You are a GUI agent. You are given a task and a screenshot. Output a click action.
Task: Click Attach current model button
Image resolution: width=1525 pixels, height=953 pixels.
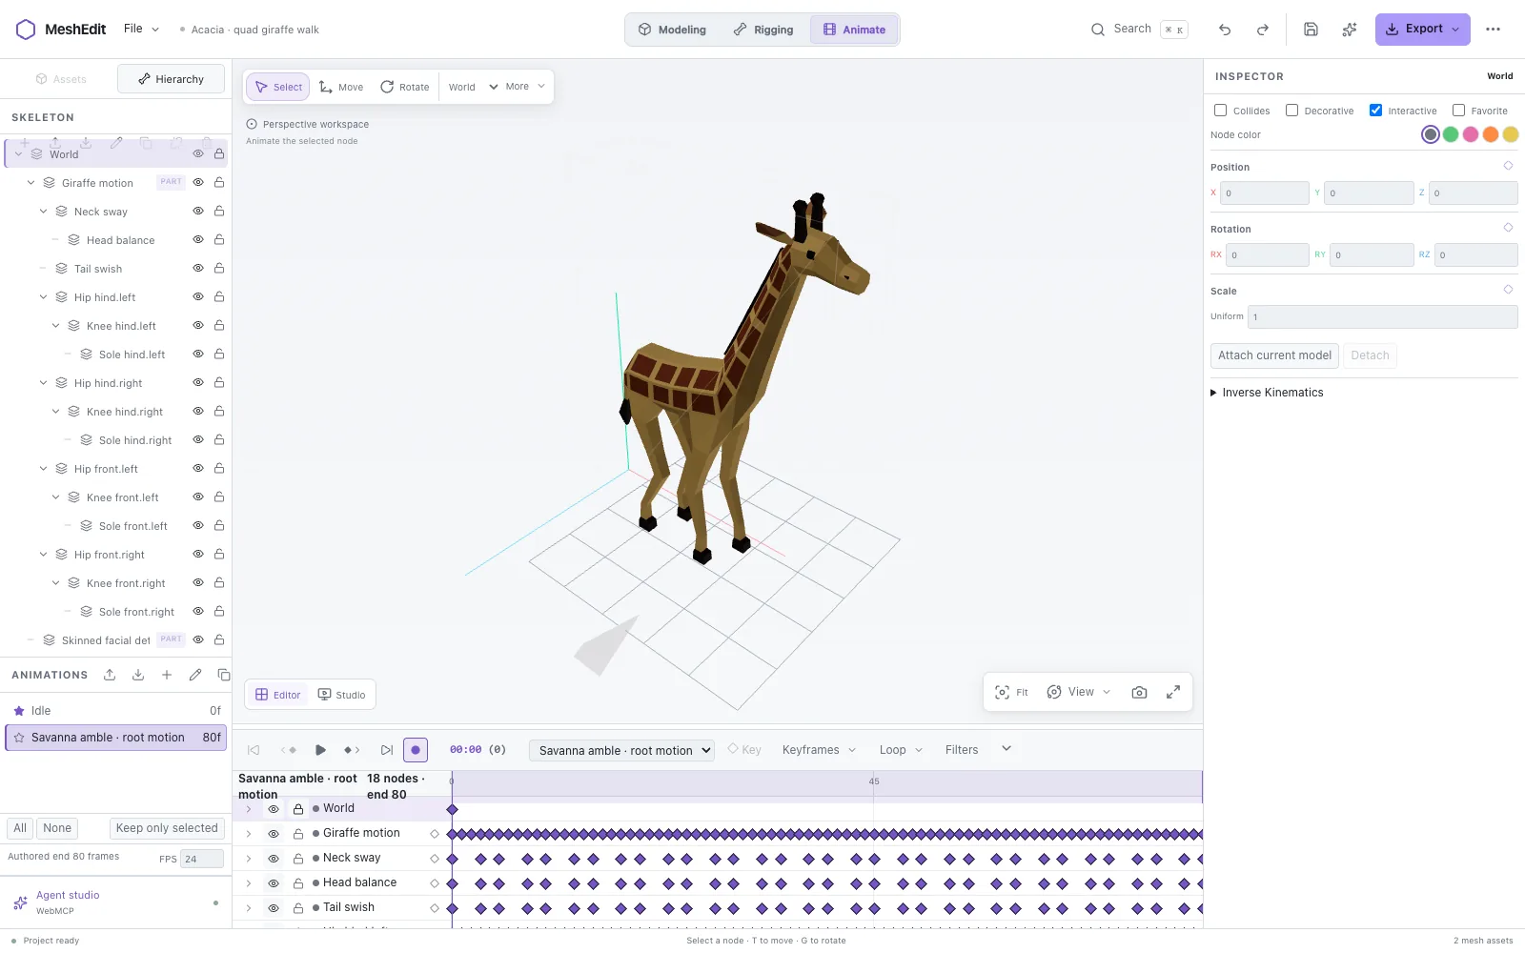click(x=1274, y=355)
